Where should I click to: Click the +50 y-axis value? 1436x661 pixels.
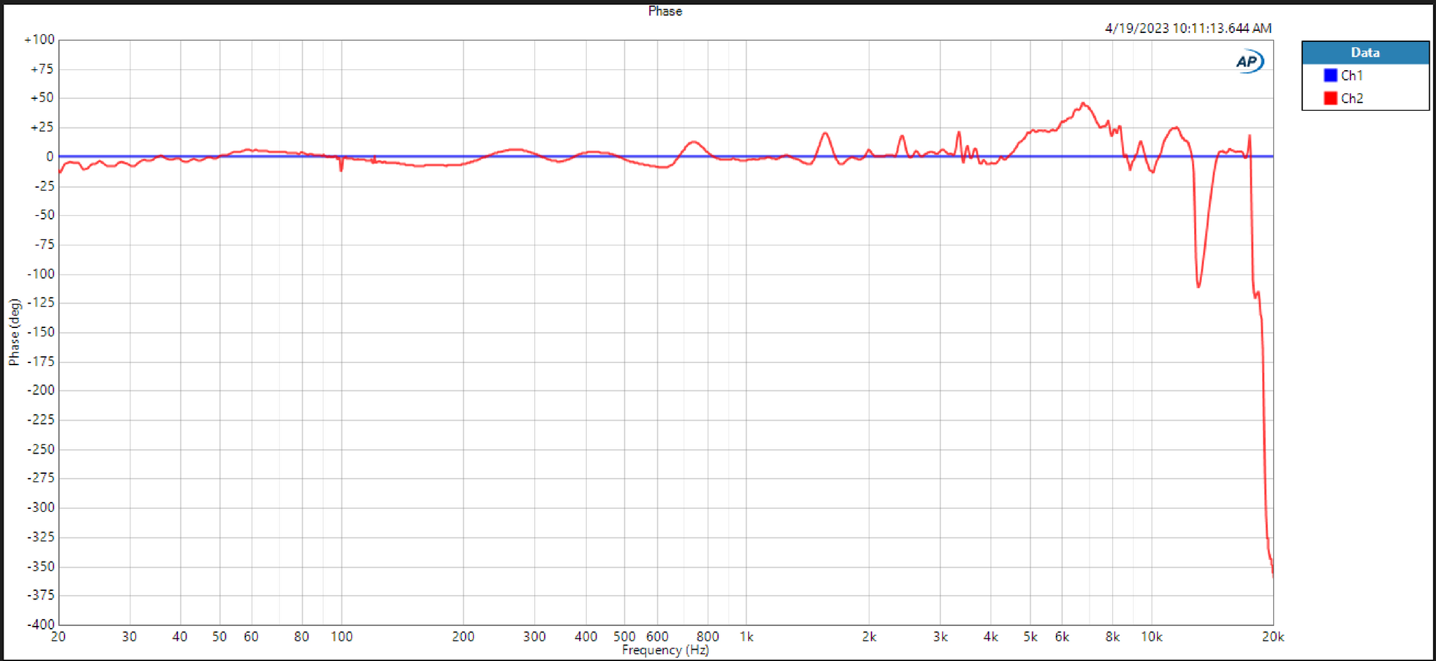[x=42, y=97]
